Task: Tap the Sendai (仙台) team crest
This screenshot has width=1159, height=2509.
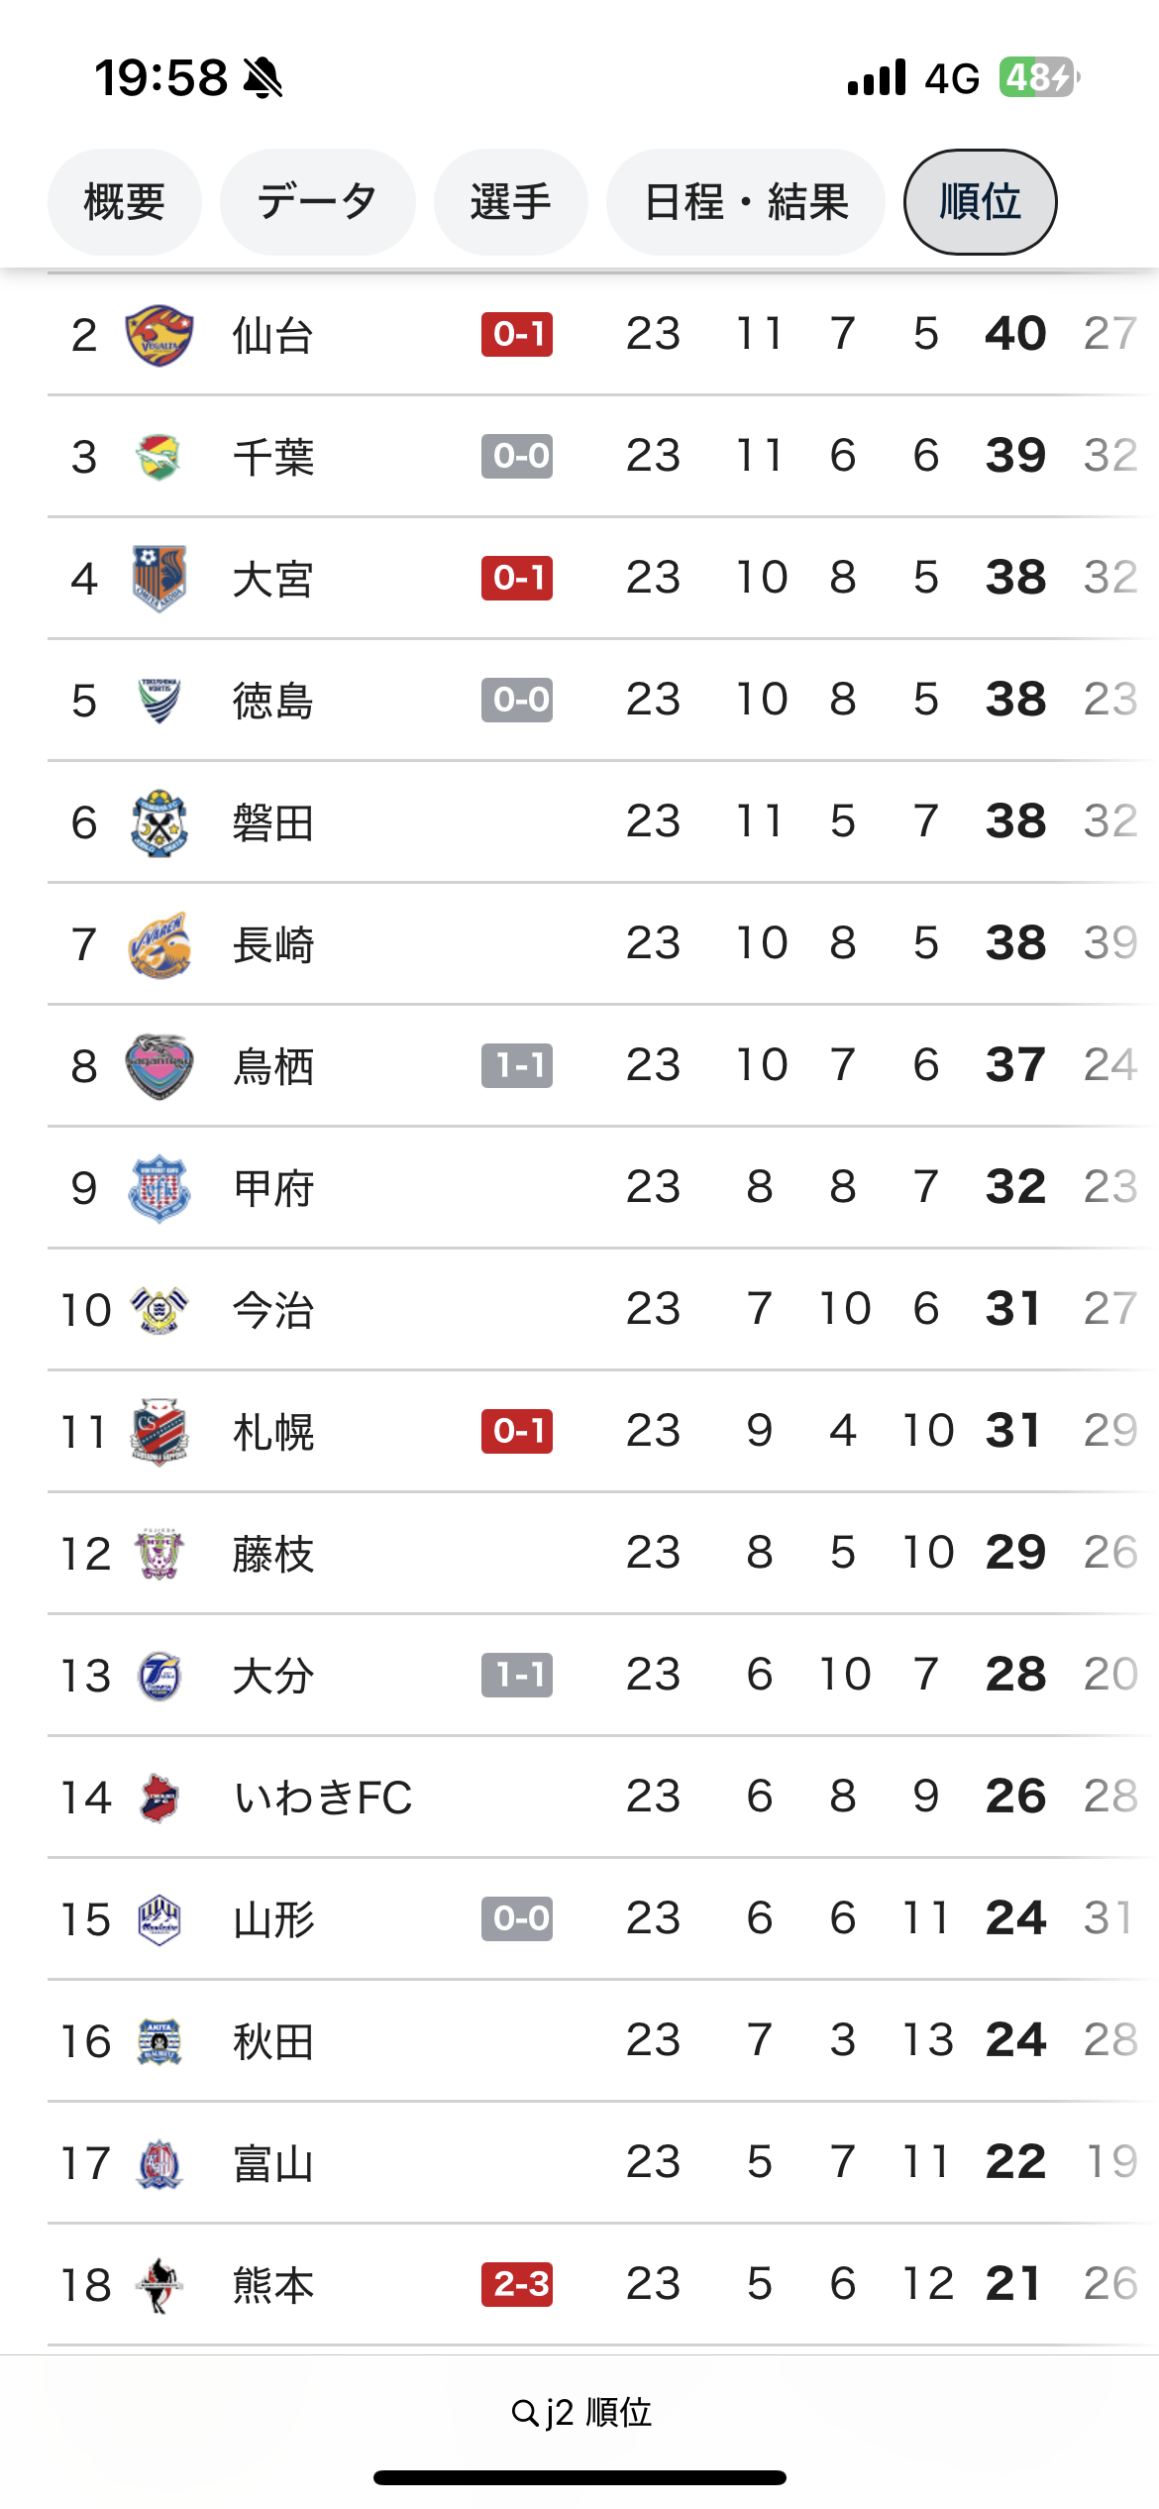Action: [x=158, y=335]
